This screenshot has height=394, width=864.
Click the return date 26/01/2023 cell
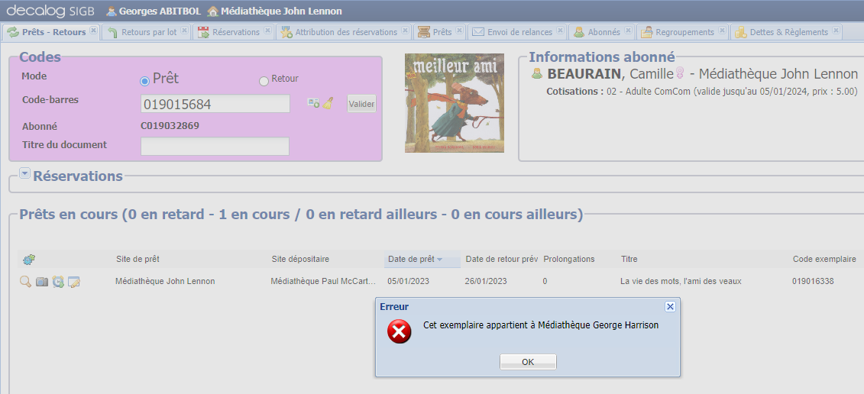(x=485, y=281)
